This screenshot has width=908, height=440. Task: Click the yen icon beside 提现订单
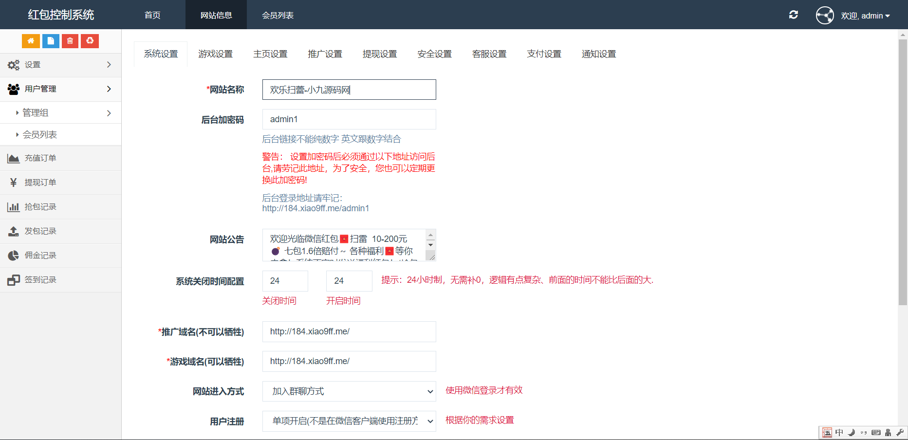[14, 183]
